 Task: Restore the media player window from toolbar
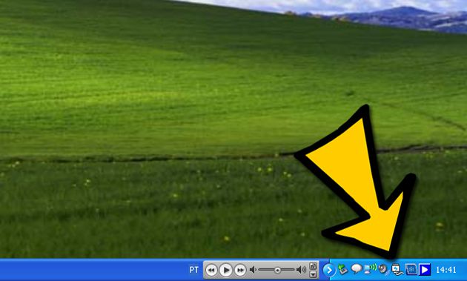(x=313, y=266)
